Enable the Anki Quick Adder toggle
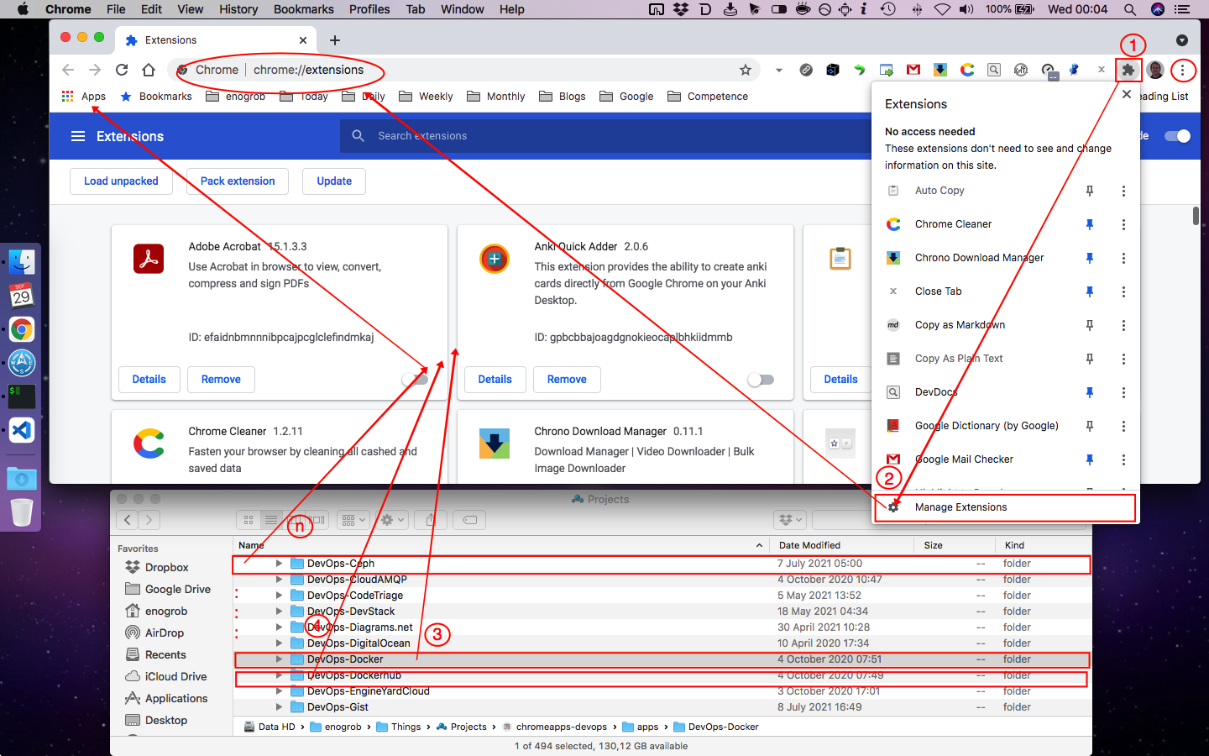The image size is (1209, 756). tap(761, 380)
